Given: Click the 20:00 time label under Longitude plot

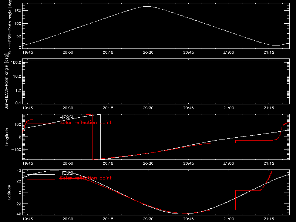Looking at the screenshot, I should click(x=68, y=163).
